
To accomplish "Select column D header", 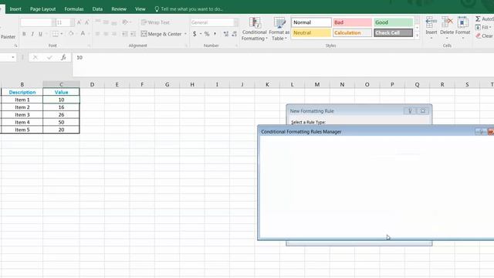I will (92, 84).
